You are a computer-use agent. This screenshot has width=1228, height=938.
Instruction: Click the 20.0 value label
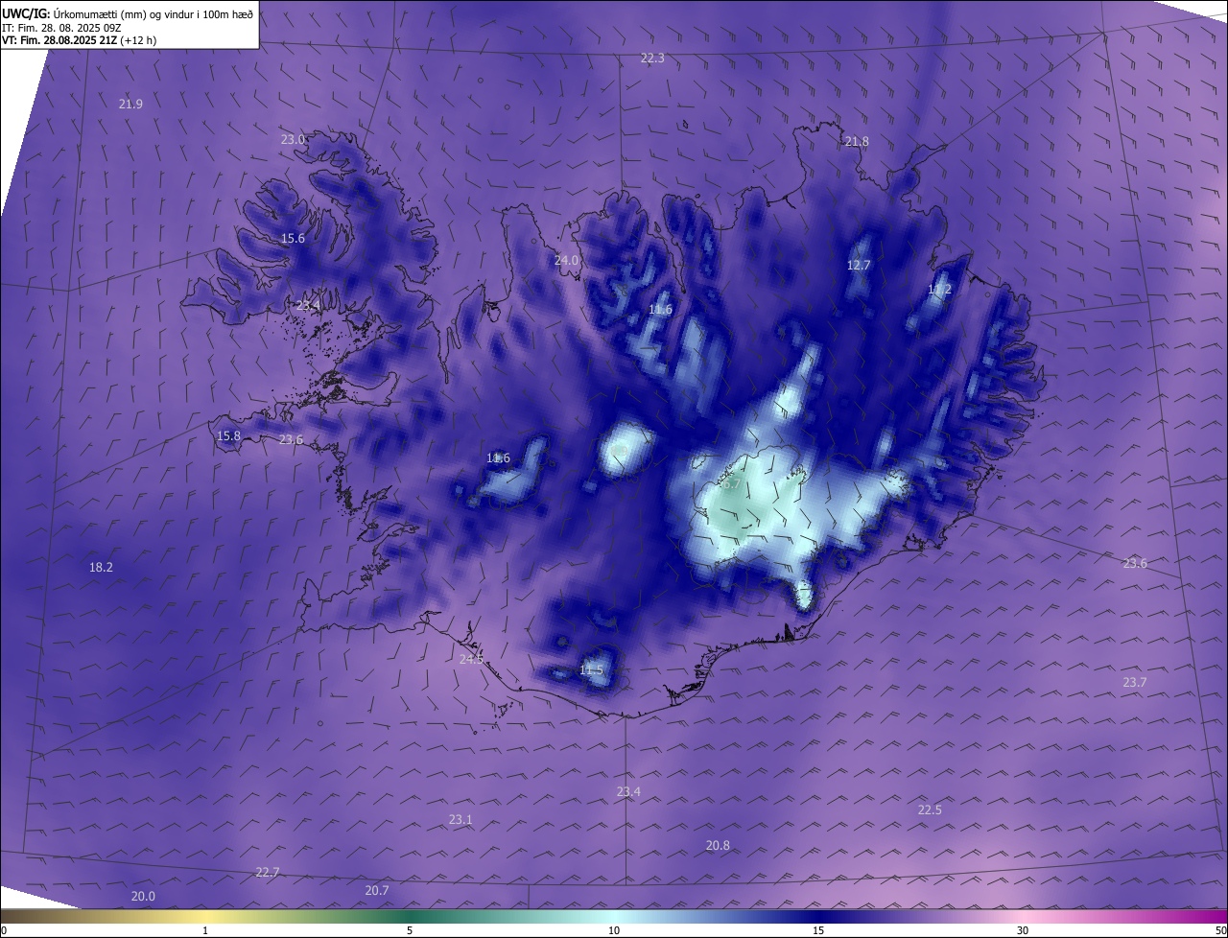[x=143, y=897]
